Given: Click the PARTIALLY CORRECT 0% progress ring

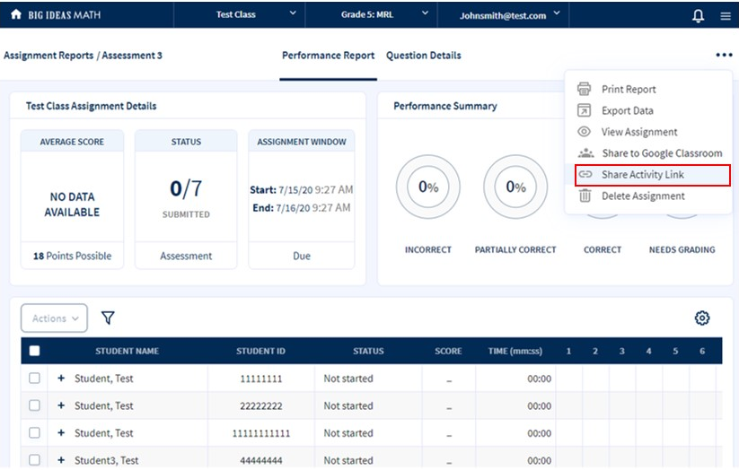Looking at the screenshot, I should [515, 187].
